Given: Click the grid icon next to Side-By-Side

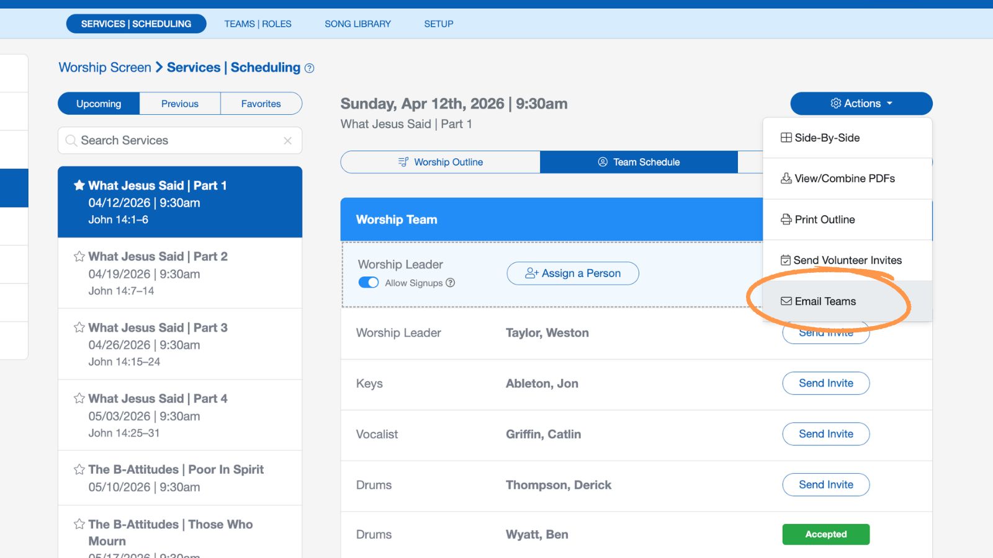Looking at the screenshot, I should (x=786, y=137).
